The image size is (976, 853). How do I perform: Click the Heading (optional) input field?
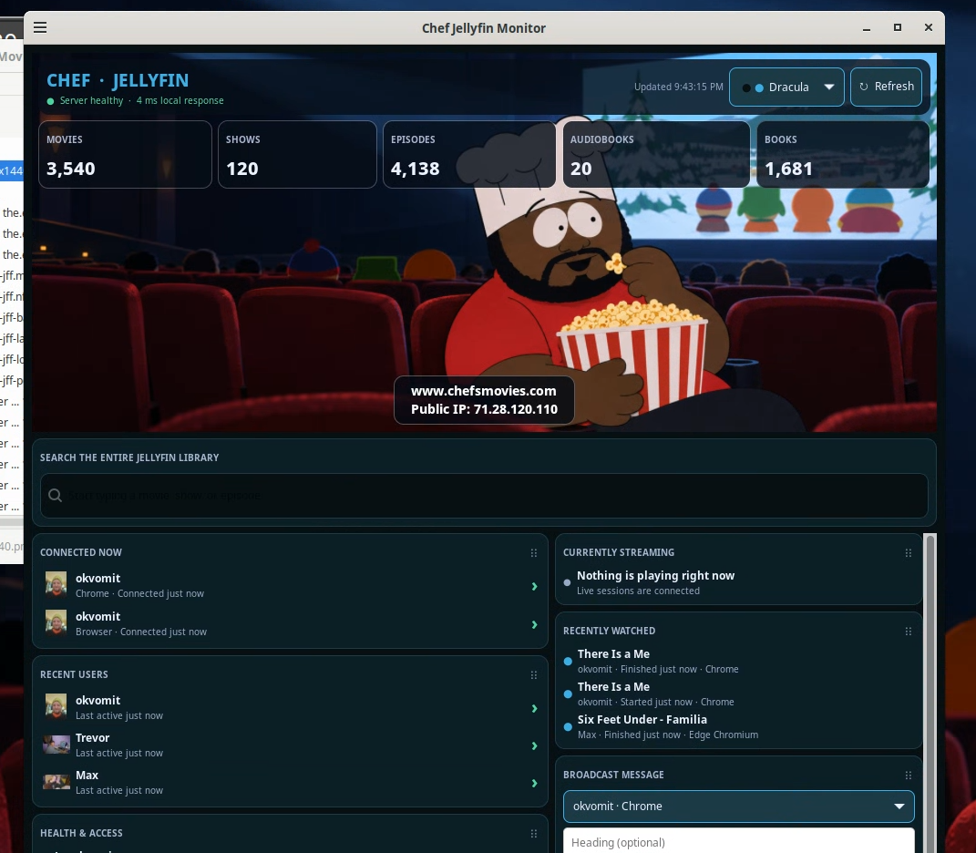click(x=739, y=842)
